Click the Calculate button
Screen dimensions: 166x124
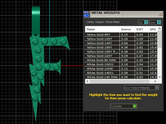coord(123,106)
